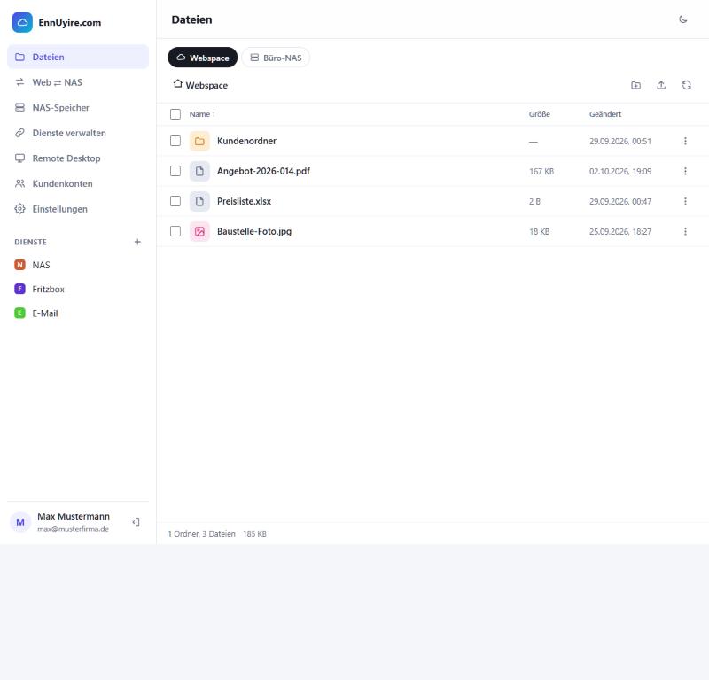Check the Preisliste.xlsx checkbox
This screenshot has width=709, height=680.
[175, 201]
